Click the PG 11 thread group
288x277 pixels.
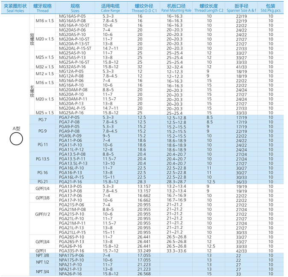[42, 145]
